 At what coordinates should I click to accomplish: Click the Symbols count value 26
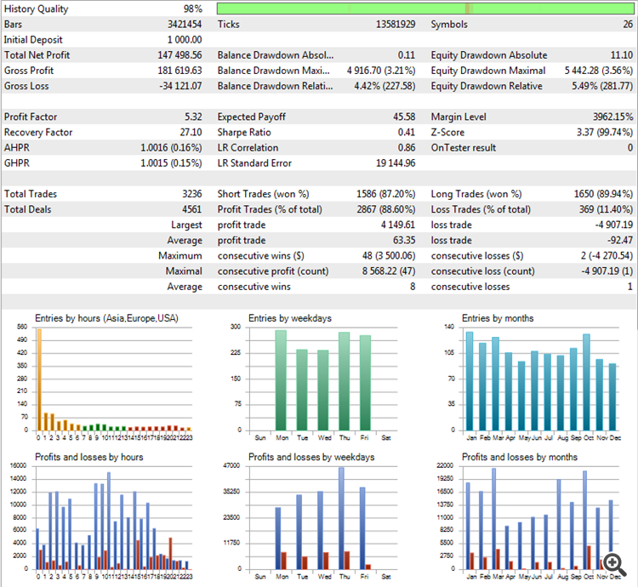(x=627, y=25)
